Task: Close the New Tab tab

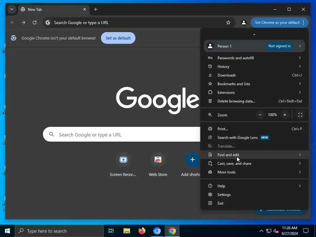Action: coord(85,9)
